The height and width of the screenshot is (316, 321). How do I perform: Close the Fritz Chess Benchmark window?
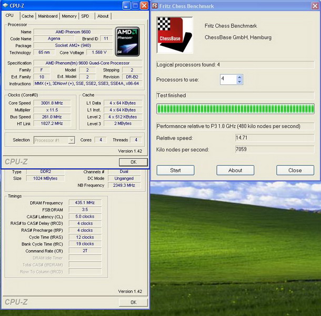315,6
